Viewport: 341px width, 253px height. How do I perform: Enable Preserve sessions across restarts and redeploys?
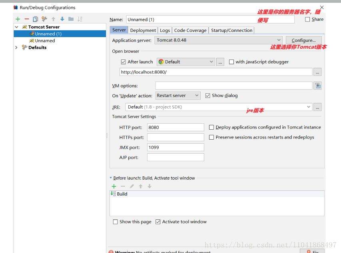(211, 137)
